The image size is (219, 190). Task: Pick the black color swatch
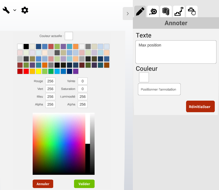click(x=26, y=47)
